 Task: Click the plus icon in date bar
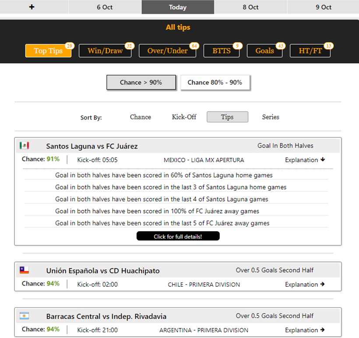(32, 7)
